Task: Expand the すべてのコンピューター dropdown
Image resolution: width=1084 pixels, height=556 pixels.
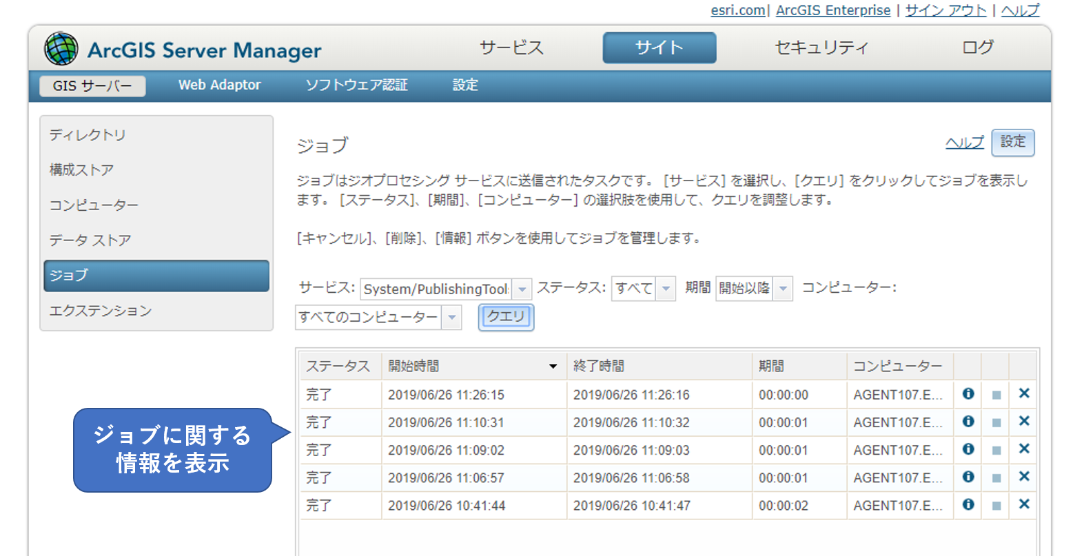Action: (x=378, y=317)
